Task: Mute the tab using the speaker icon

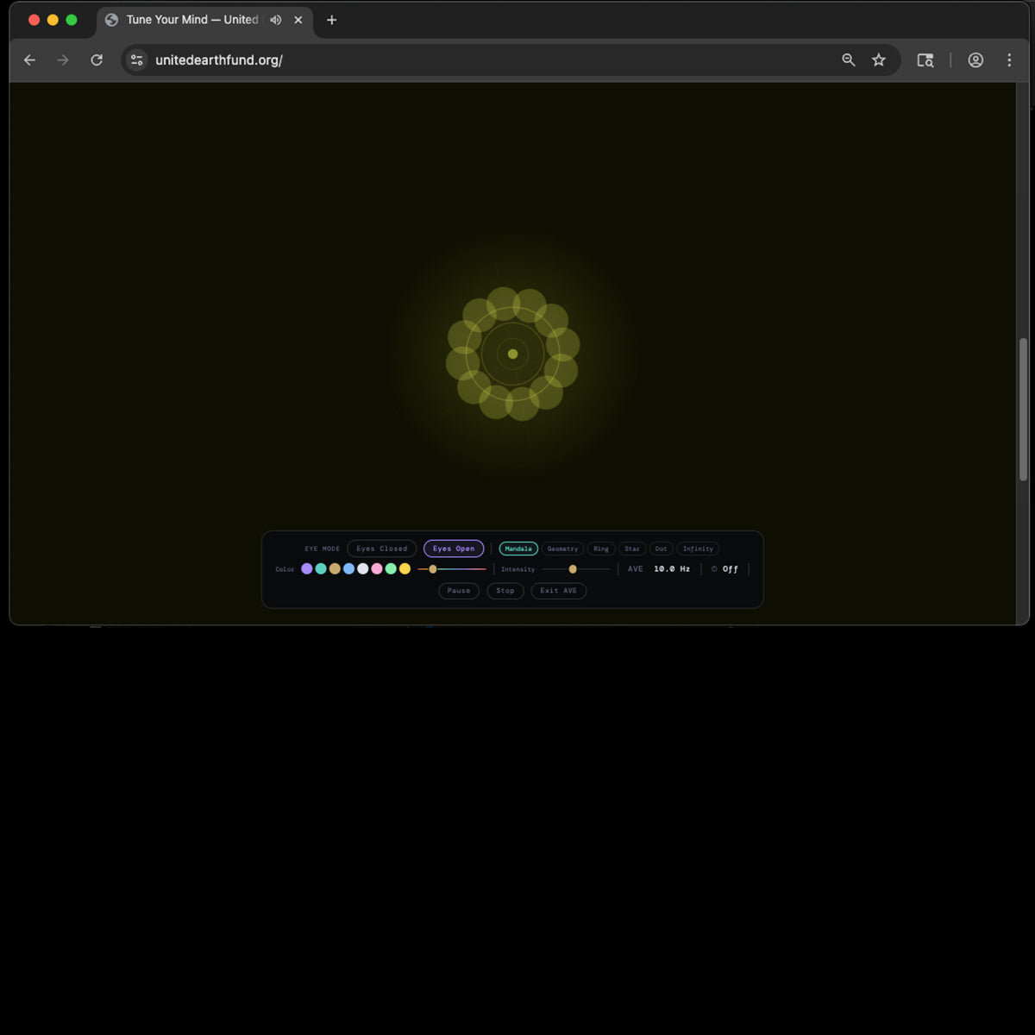Action: tap(275, 20)
